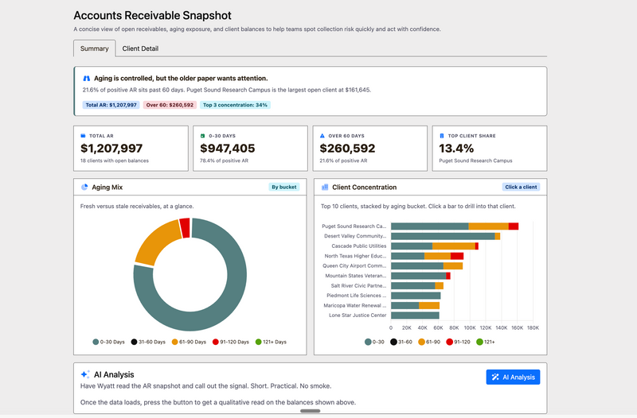Click the Puget Sound Research Campus bar
This screenshot has height=418, width=637.
pyautogui.click(x=455, y=226)
